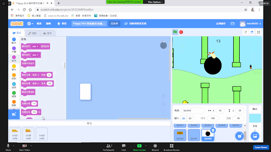Select the Sprite7 thumbnail
The width and height of the screenshot is (271, 152).
(194, 135)
